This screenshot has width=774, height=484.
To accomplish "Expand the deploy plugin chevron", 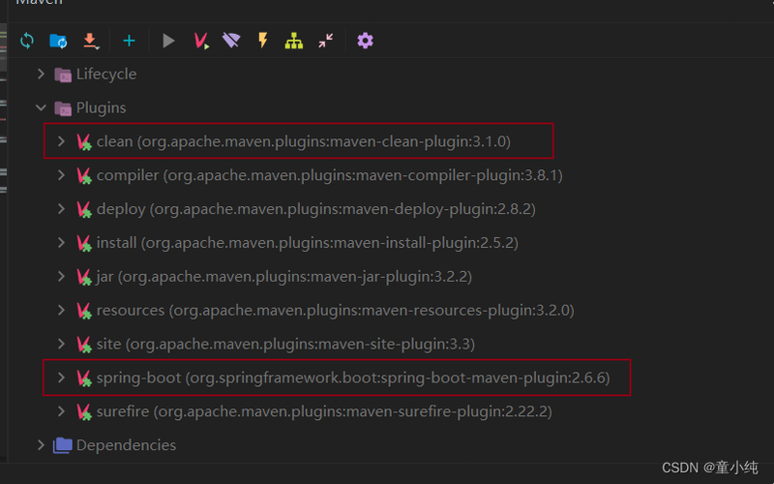I will 61,209.
